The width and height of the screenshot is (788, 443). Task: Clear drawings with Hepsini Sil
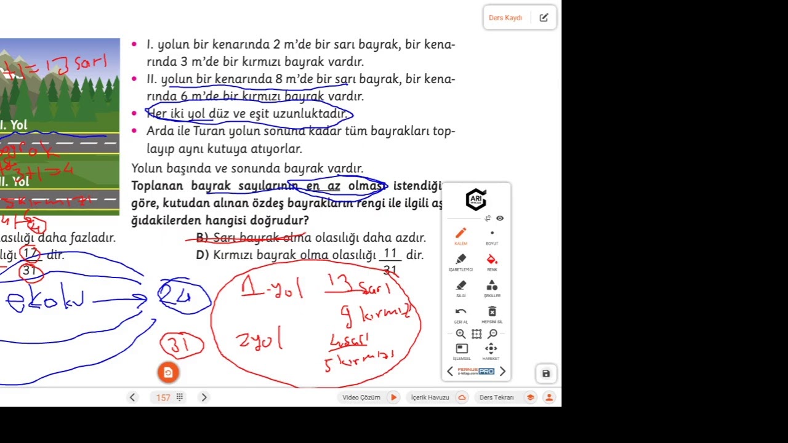point(492,314)
